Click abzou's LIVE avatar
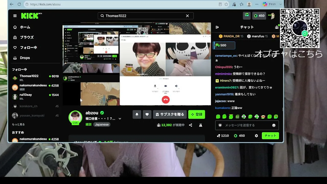Viewport: 327px width, 184px height. (75, 118)
